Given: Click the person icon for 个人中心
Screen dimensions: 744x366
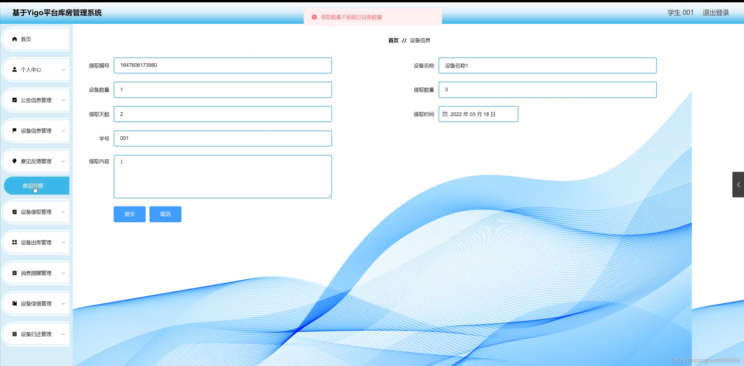Looking at the screenshot, I should [x=15, y=69].
